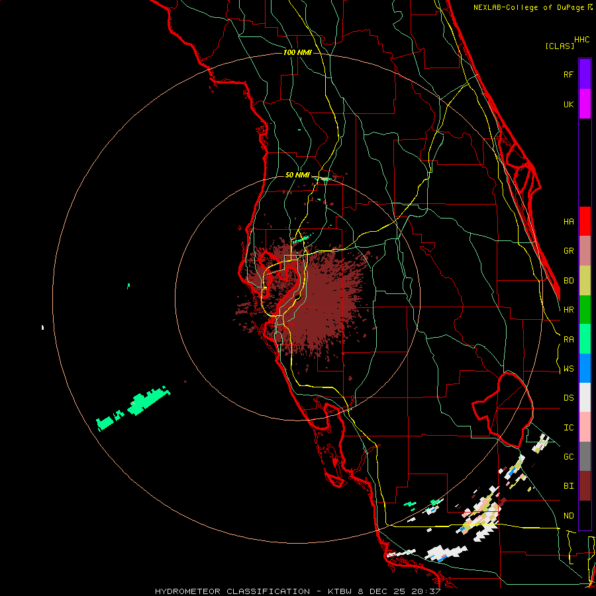Click the "[CLAS]" legend heading

tap(560, 46)
